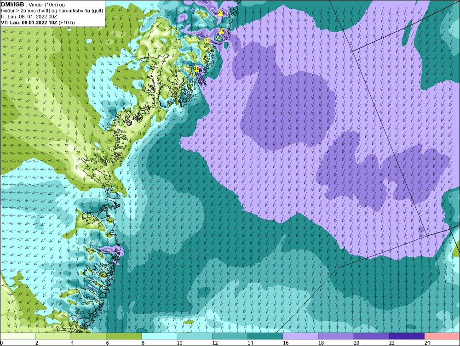Screen dimensions: 460x346
Task: Click the scale label 6
Action: 107,343
